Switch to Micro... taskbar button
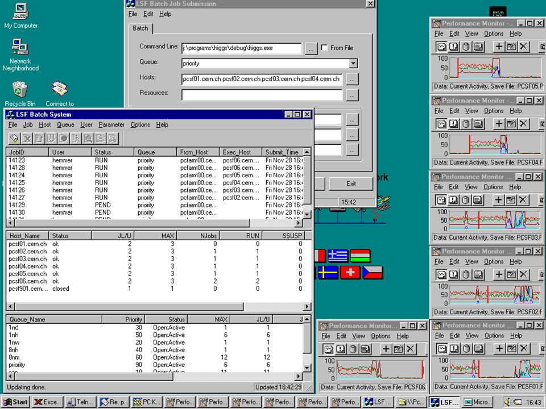The image size is (546, 409). pyautogui.click(x=477, y=402)
